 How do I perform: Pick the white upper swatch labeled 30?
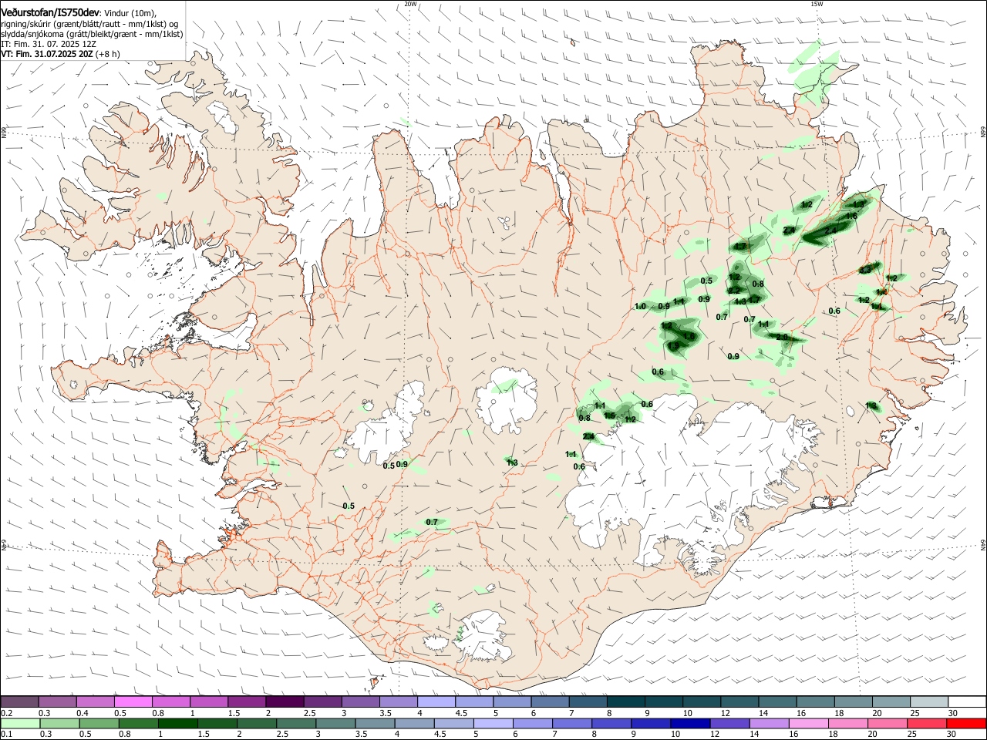pyautogui.click(x=965, y=701)
